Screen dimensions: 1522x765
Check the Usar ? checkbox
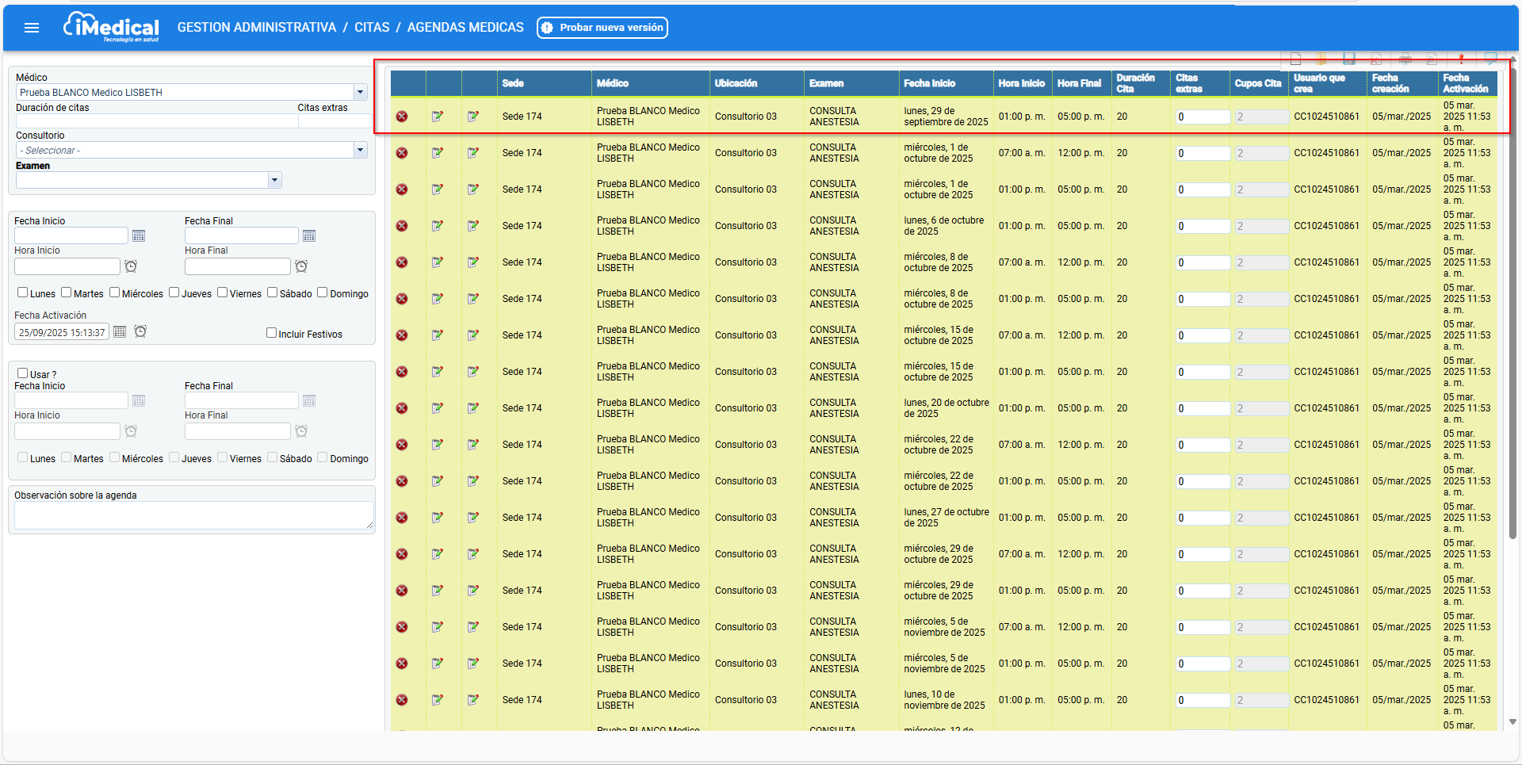point(23,373)
